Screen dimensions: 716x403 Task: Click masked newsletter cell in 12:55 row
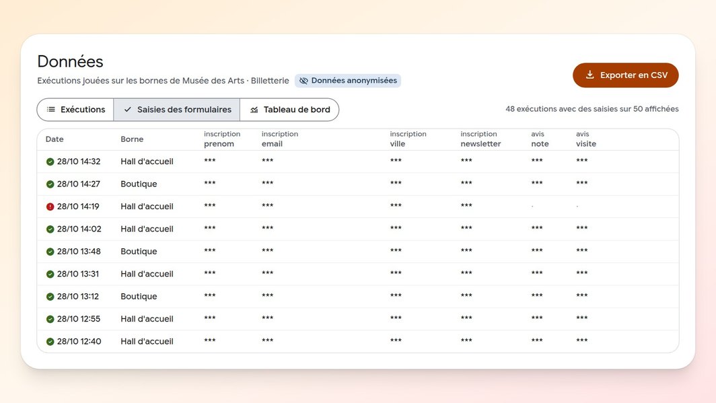tap(466, 318)
